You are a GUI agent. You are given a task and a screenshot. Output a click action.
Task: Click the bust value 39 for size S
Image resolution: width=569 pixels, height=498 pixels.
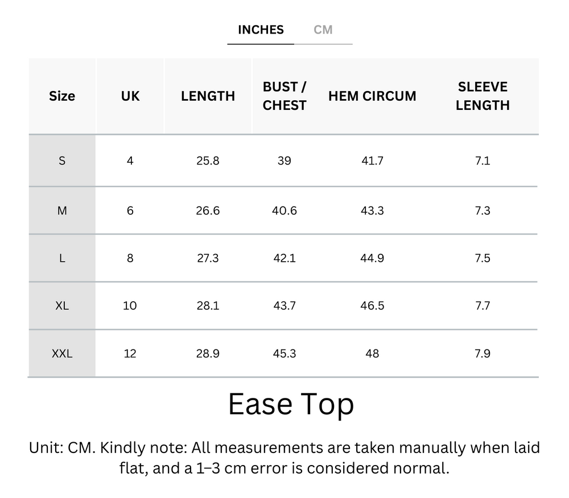click(x=284, y=161)
